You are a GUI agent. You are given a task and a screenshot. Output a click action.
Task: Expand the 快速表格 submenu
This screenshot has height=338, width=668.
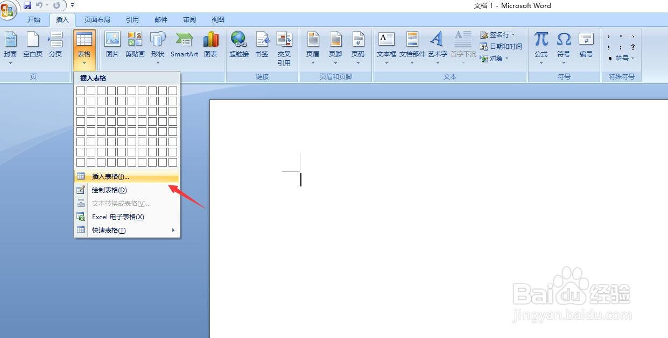click(x=108, y=230)
